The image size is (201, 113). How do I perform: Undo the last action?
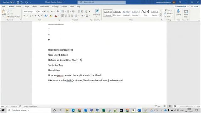coord(21,2)
